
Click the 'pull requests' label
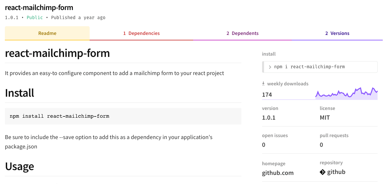coord(334,135)
